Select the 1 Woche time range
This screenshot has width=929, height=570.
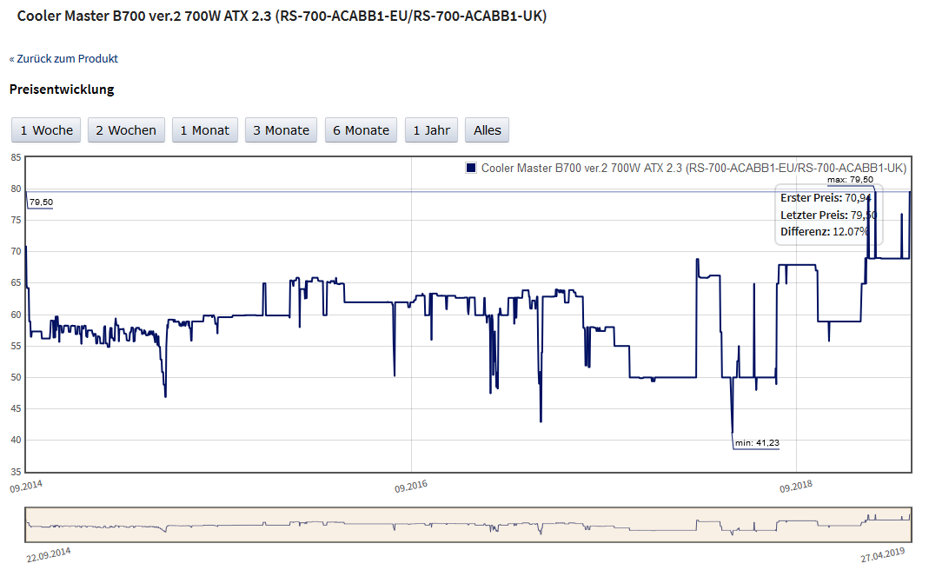click(46, 130)
